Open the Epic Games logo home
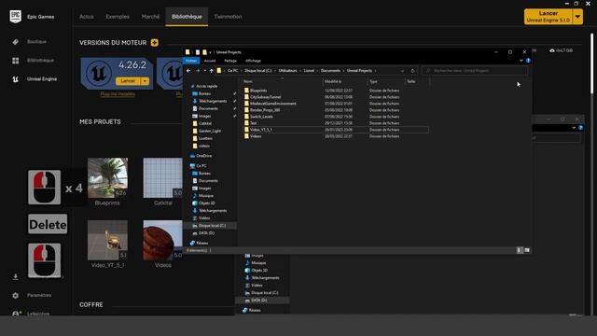Screen dimensions: 597x336 (15, 17)
